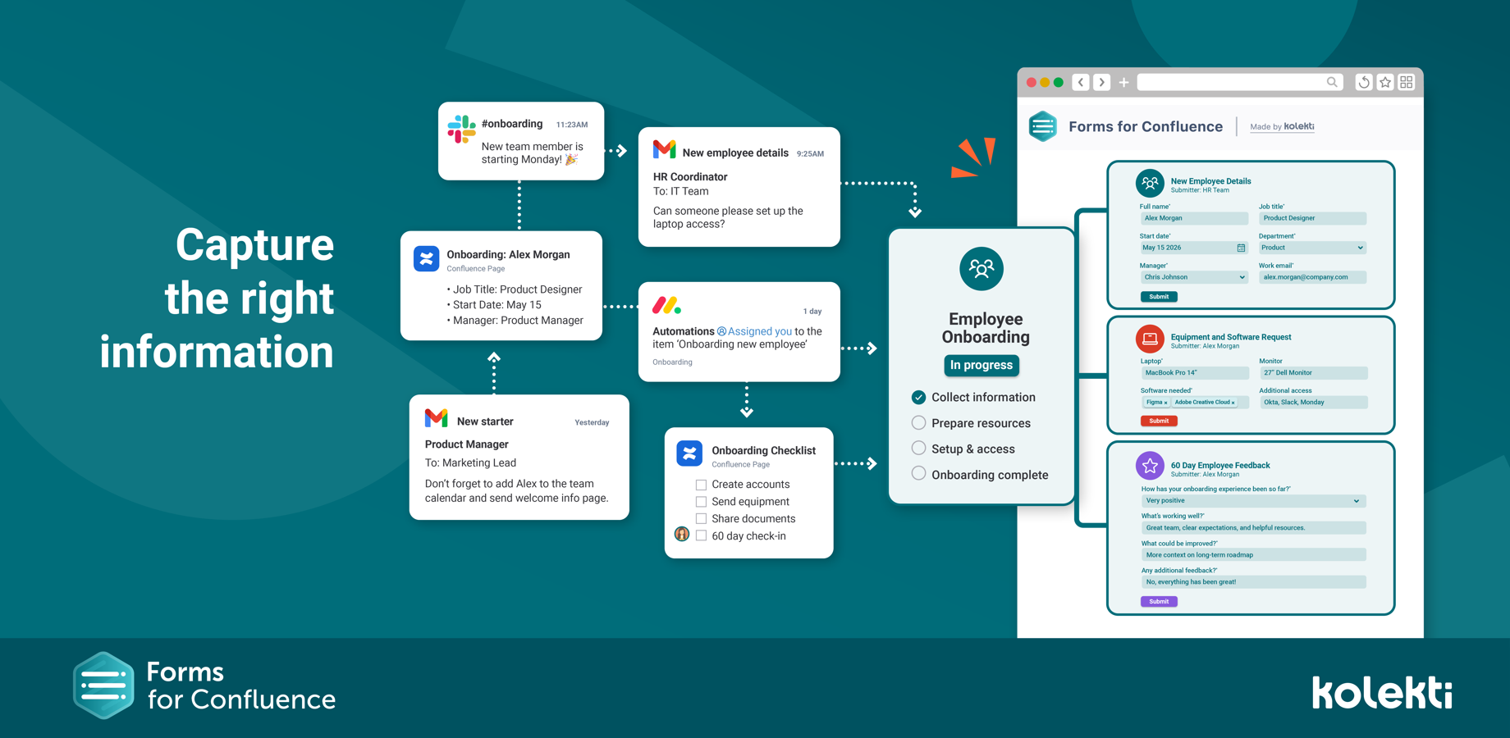
Task: Toggle the Collect information step
Action: pos(918,398)
